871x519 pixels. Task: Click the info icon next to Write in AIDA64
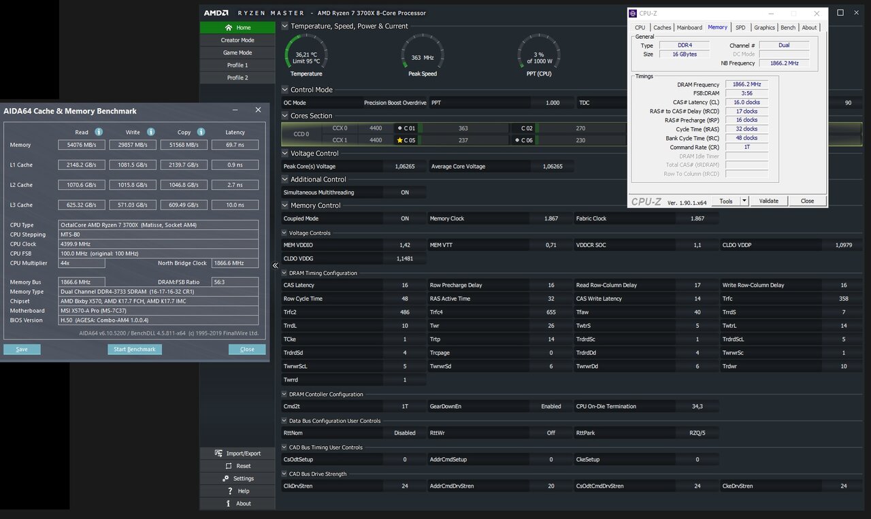coord(150,132)
